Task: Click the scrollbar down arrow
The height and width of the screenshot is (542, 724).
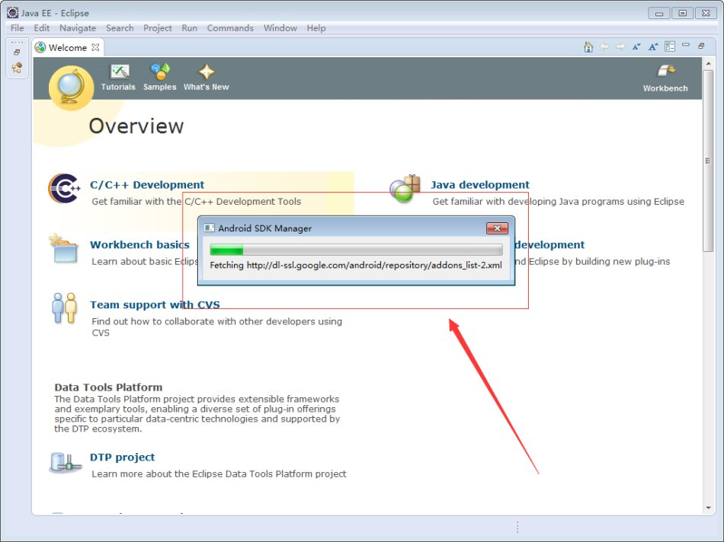Action: (x=708, y=509)
